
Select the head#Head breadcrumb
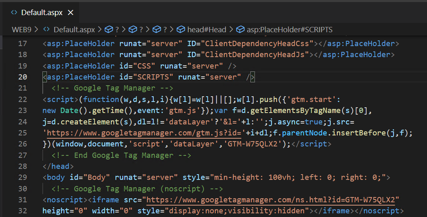click(x=207, y=29)
